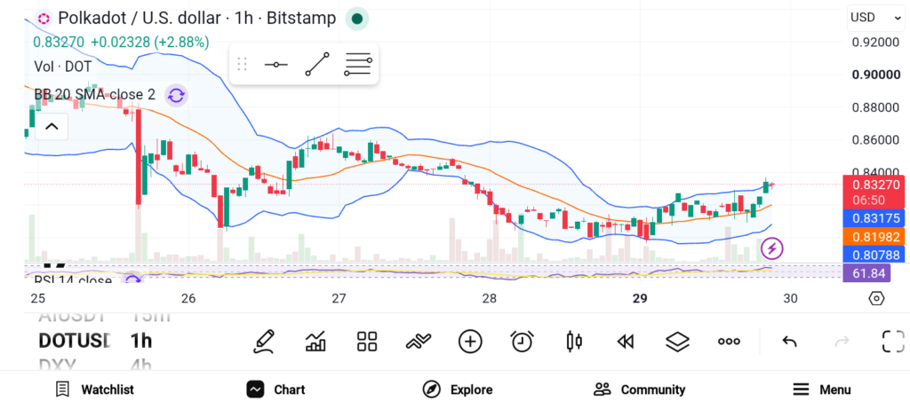Tap the green market status dot
This screenshot has height=409, width=910.
pos(357,20)
